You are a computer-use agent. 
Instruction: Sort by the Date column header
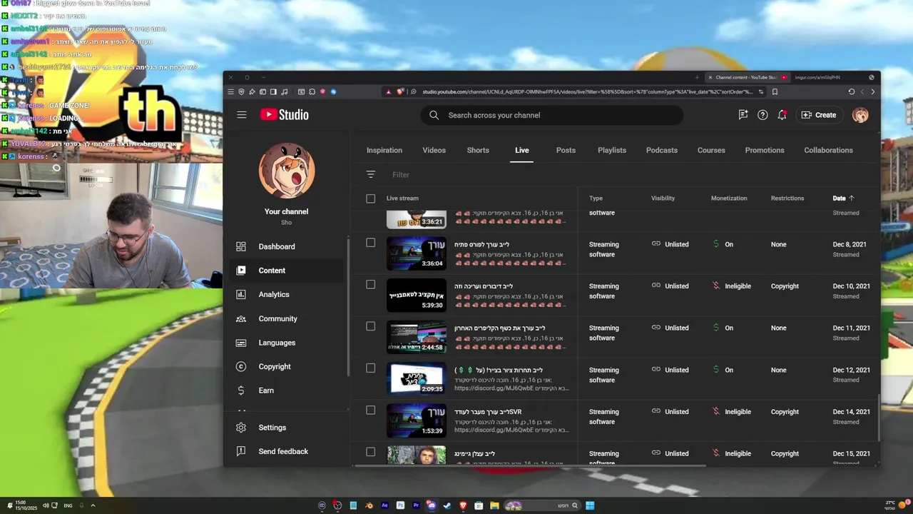click(843, 198)
